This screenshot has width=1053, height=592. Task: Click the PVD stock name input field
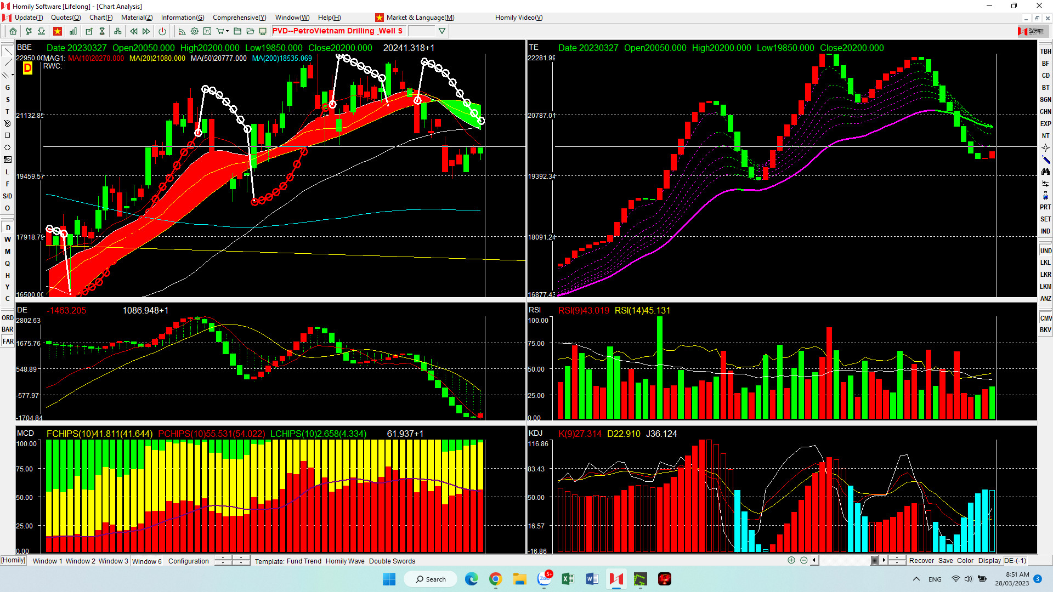pyautogui.click(x=337, y=31)
